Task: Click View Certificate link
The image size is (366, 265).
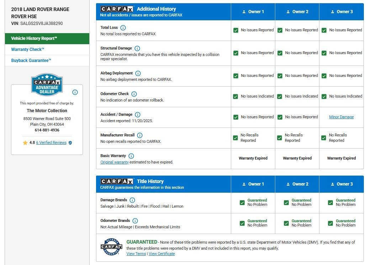Action: click(x=161, y=254)
